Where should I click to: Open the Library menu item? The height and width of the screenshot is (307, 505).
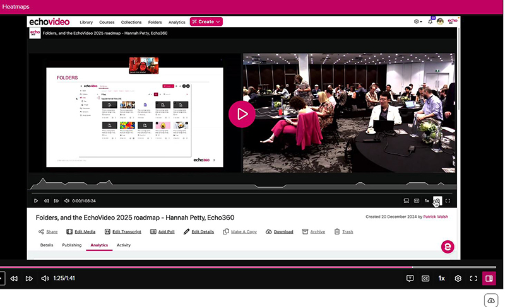pos(86,22)
